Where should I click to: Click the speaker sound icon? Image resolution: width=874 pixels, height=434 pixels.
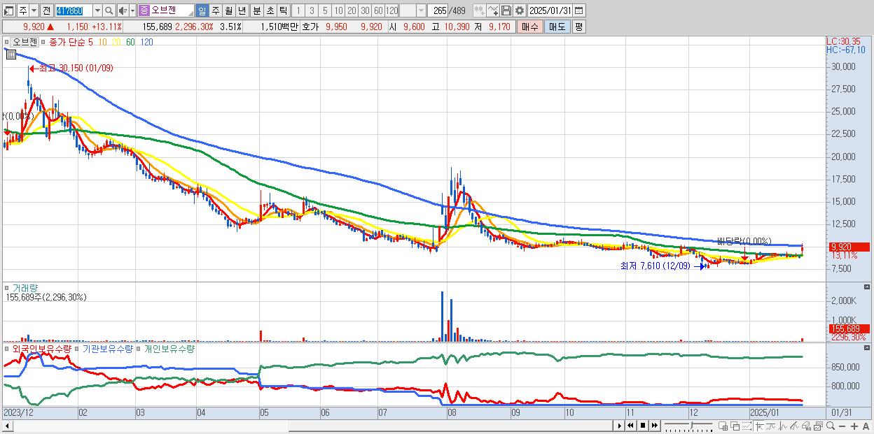123,11
